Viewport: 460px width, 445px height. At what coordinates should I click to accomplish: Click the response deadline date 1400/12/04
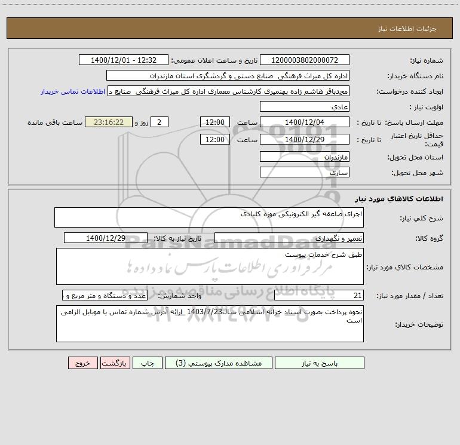click(305, 122)
